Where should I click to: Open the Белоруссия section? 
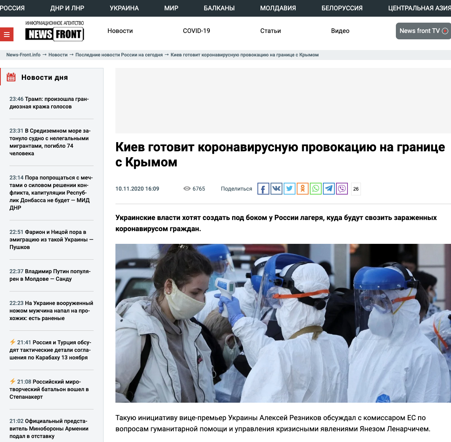342,8
